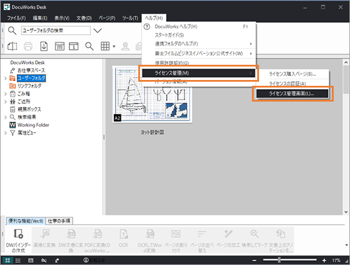Image resolution: width=350 pixels, height=265 pixels.
Task: Select ライセンス管理(M) menu item
Action: pos(199,73)
